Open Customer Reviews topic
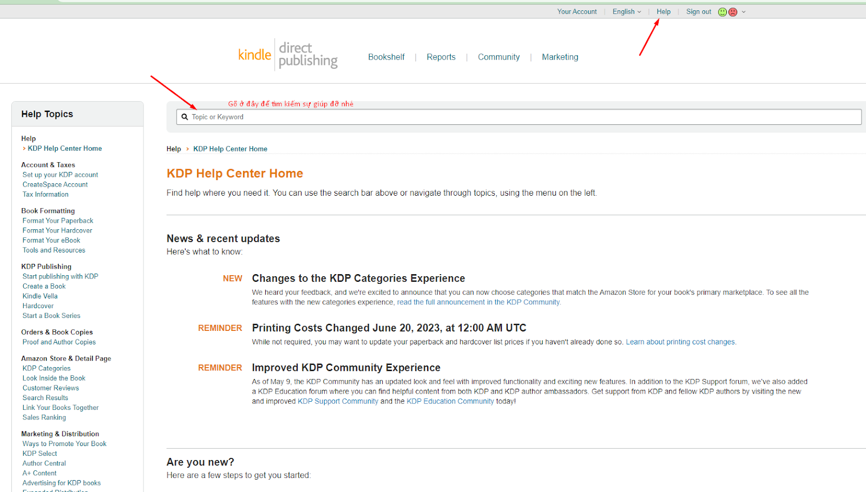The width and height of the screenshot is (866, 492). [51, 388]
